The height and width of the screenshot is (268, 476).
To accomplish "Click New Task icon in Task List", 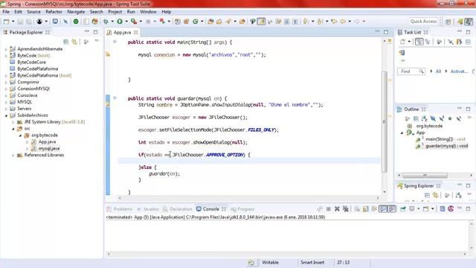I will tap(402, 42).
